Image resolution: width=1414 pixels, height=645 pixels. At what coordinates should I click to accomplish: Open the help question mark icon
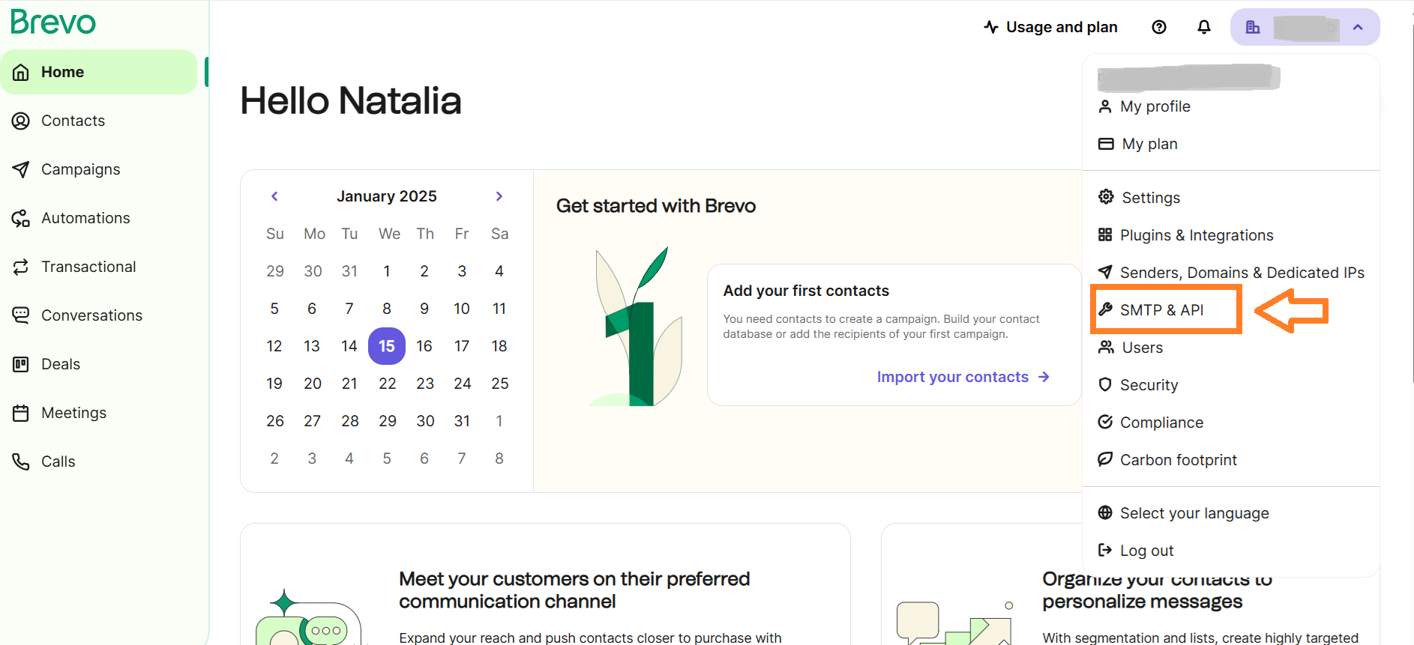pyautogui.click(x=1158, y=27)
